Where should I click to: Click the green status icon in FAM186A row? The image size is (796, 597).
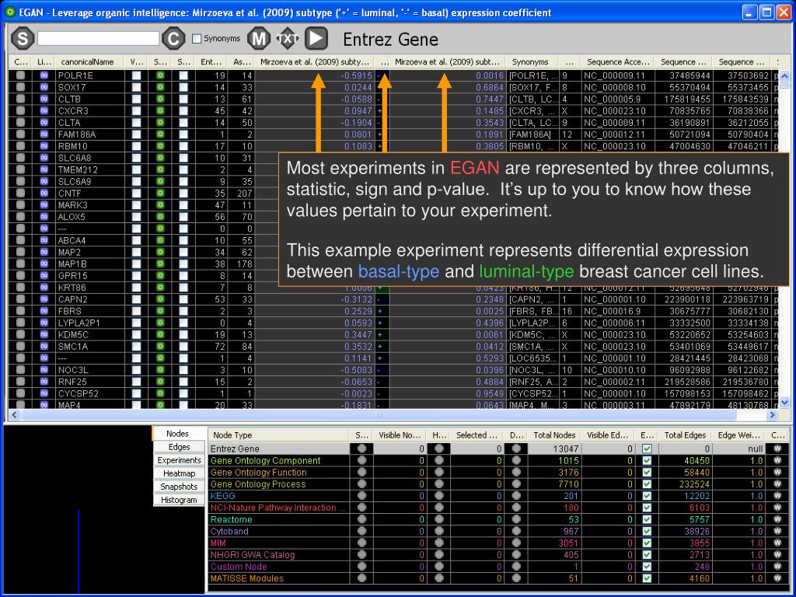pos(160,134)
